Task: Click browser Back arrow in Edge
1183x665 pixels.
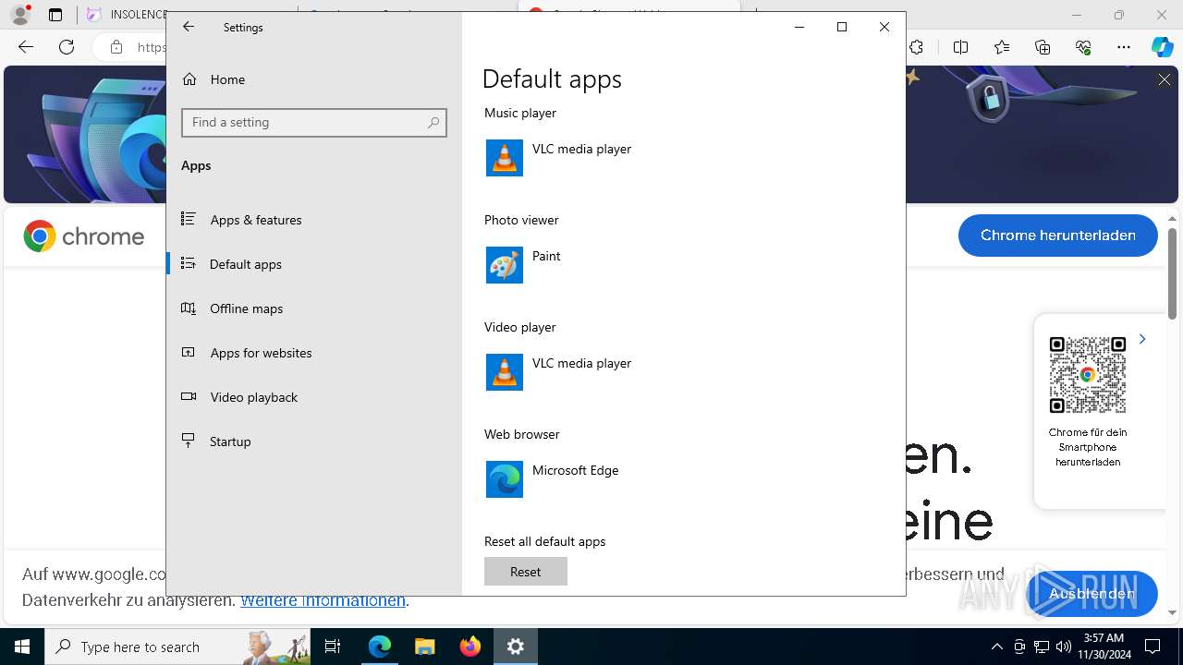Action: coord(26,47)
